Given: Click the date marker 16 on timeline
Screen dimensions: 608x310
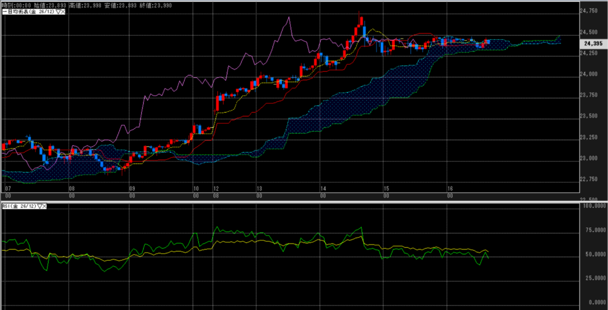Looking at the screenshot, I should (x=450, y=188).
